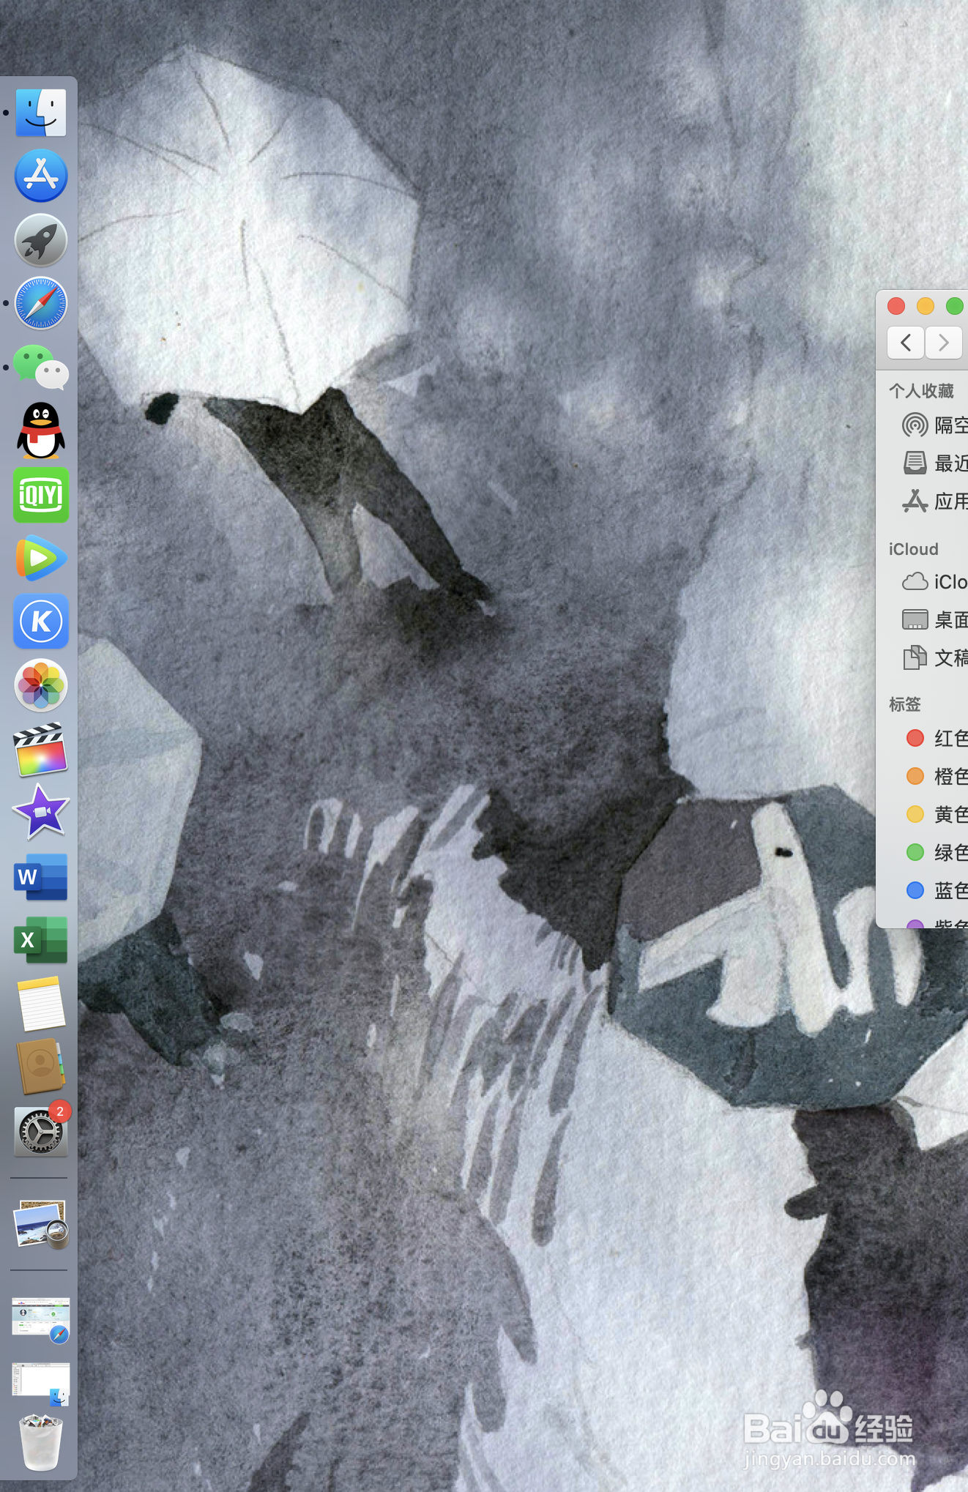Go forward in the Finder window
Image resolution: width=968 pixels, height=1492 pixels.
click(943, 343)
